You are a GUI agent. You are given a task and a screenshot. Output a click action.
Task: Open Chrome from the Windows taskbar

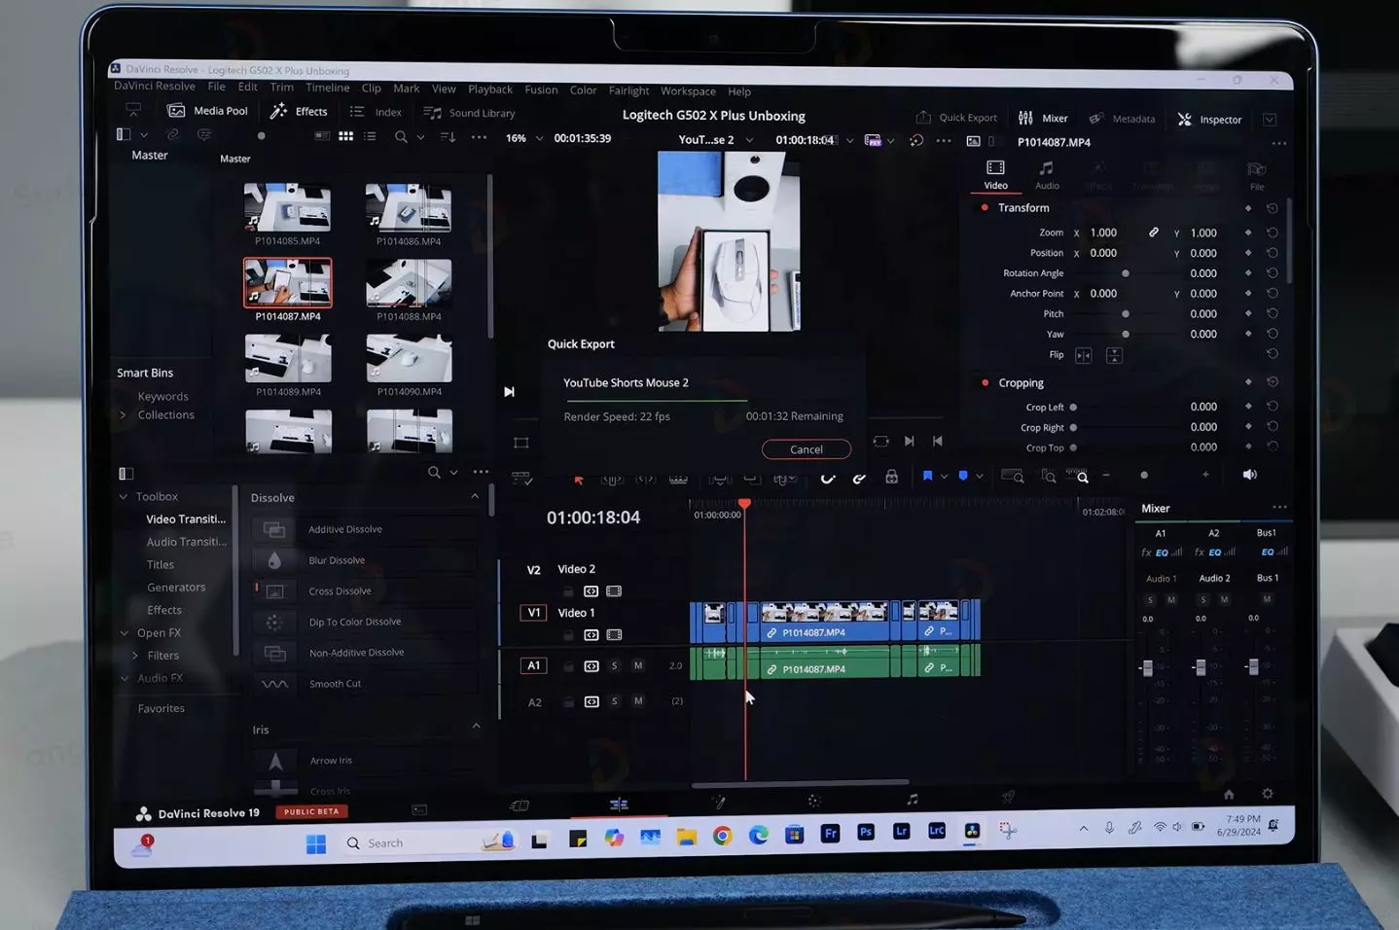[x=722, y=836]
